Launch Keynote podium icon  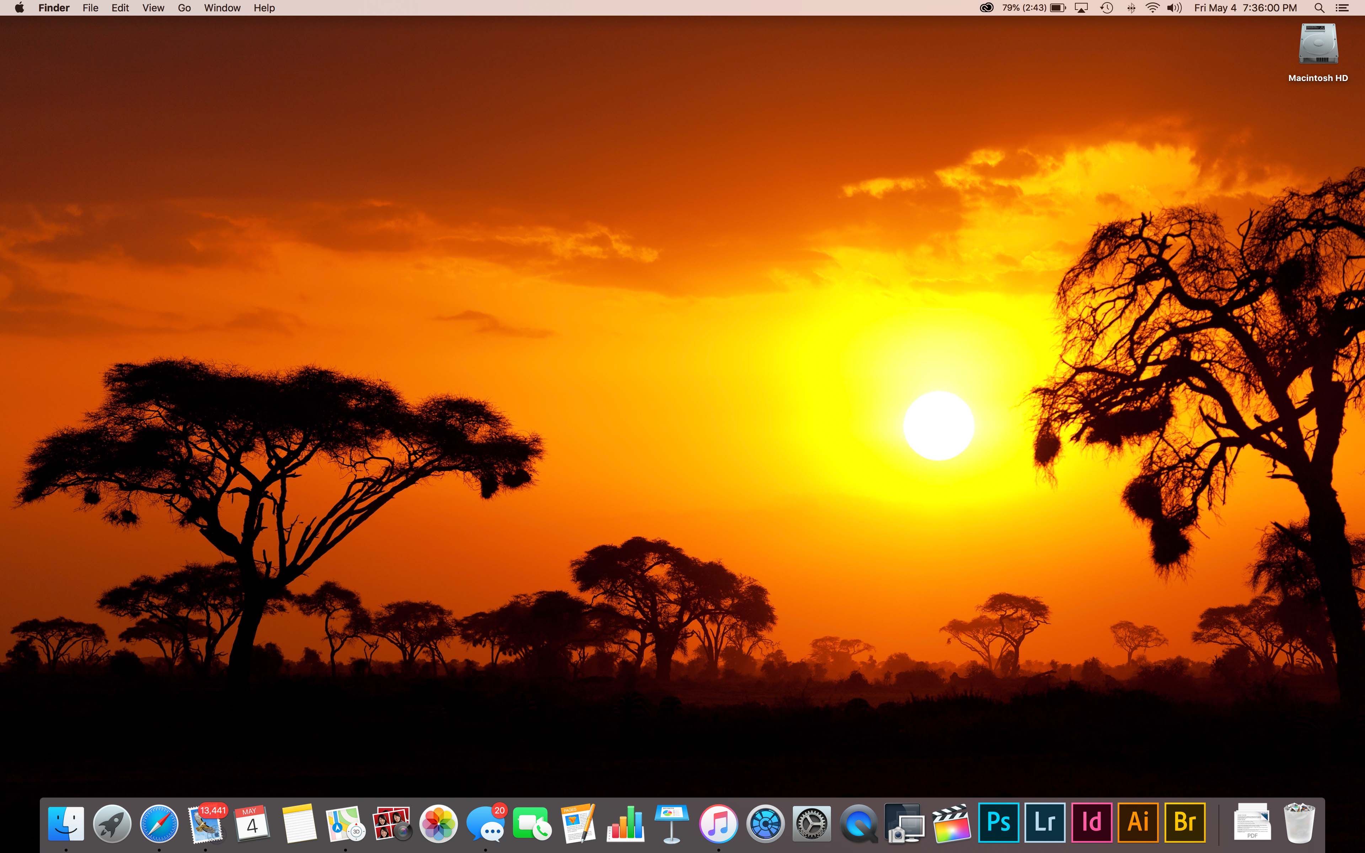tap(672, 823)
